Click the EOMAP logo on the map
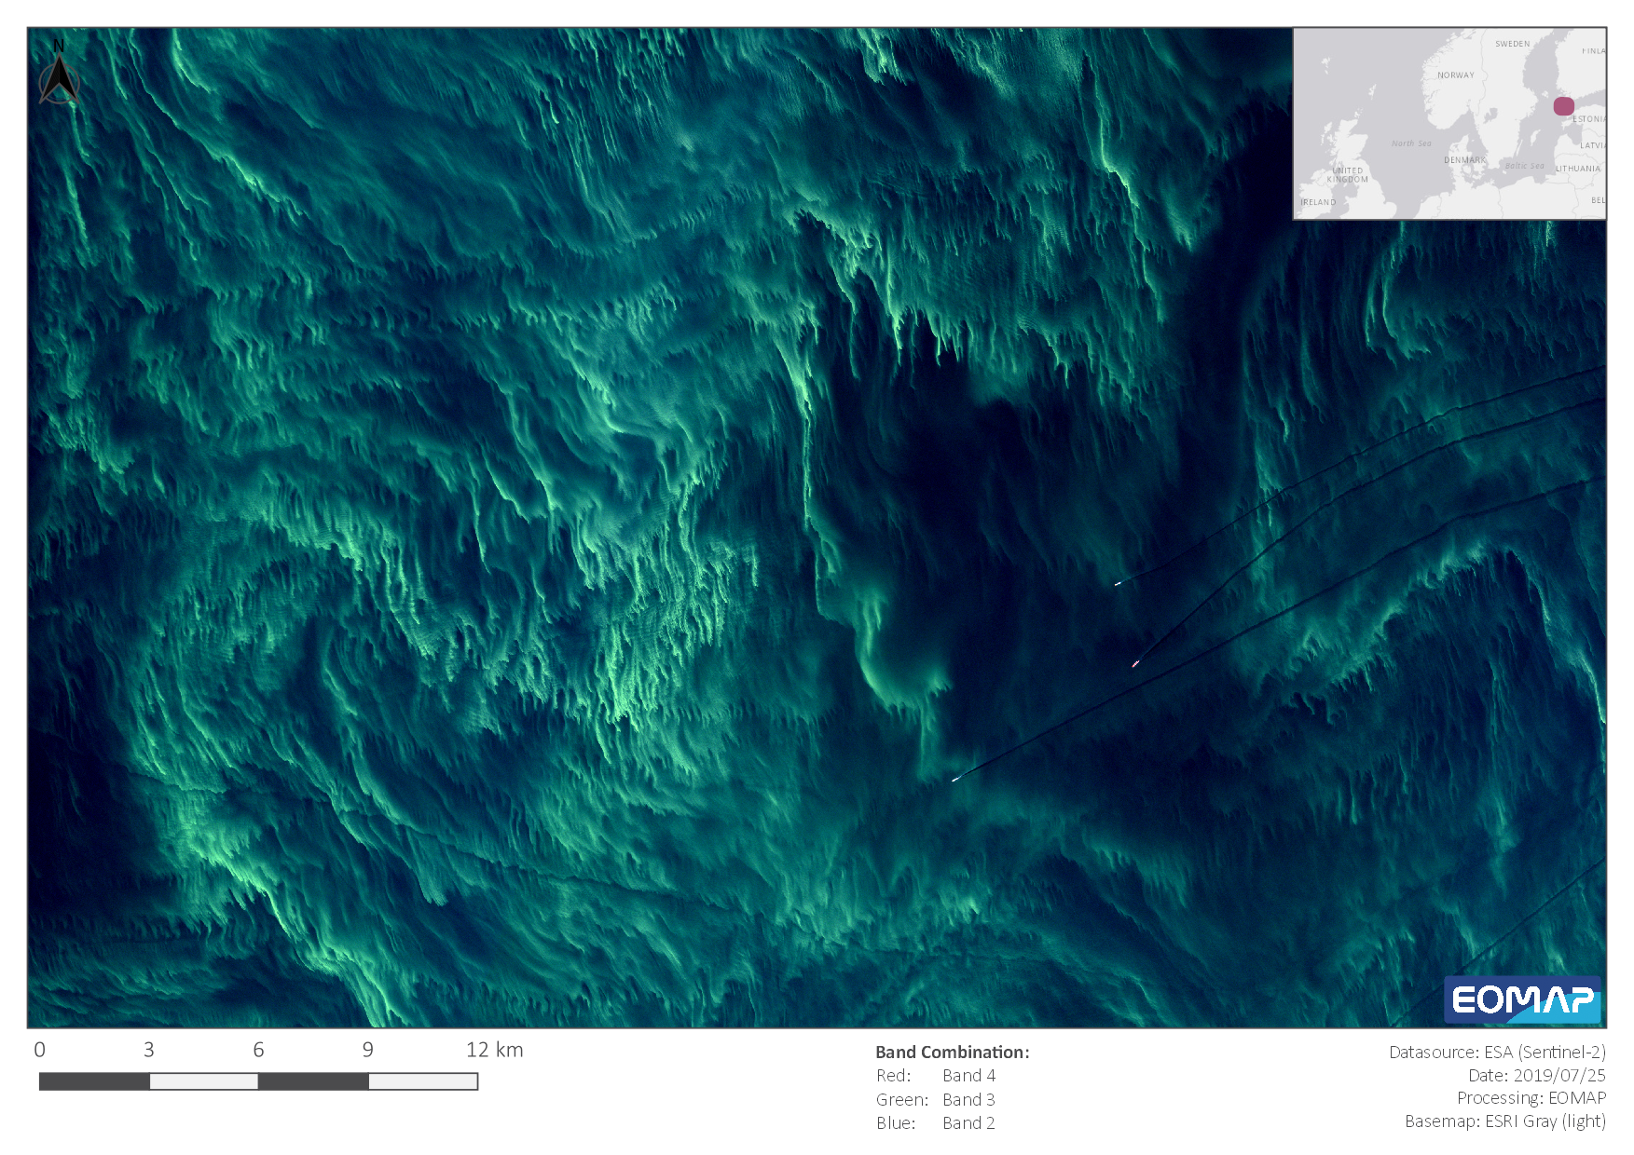 (x=1522, y=1000)
